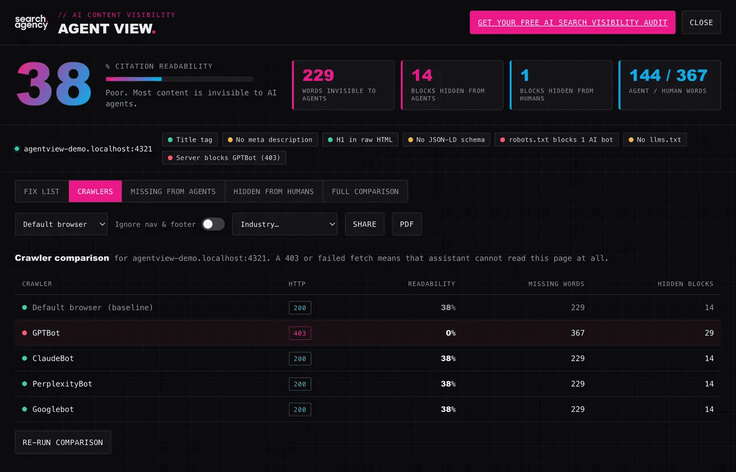Click the No JSON-LD schema chip

point(447,140)
